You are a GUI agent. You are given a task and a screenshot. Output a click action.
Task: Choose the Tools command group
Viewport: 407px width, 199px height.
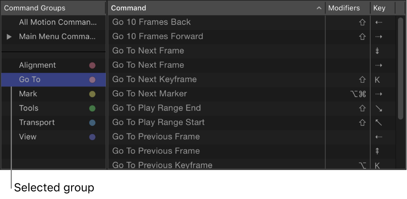pos(29,108)
